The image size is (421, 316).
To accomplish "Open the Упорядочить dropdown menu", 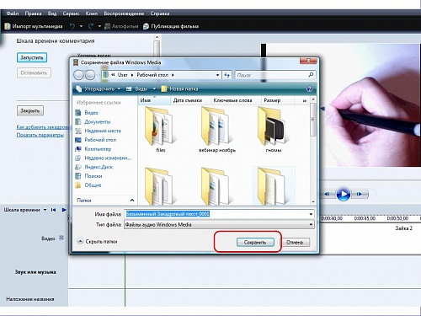I will 99,88.
